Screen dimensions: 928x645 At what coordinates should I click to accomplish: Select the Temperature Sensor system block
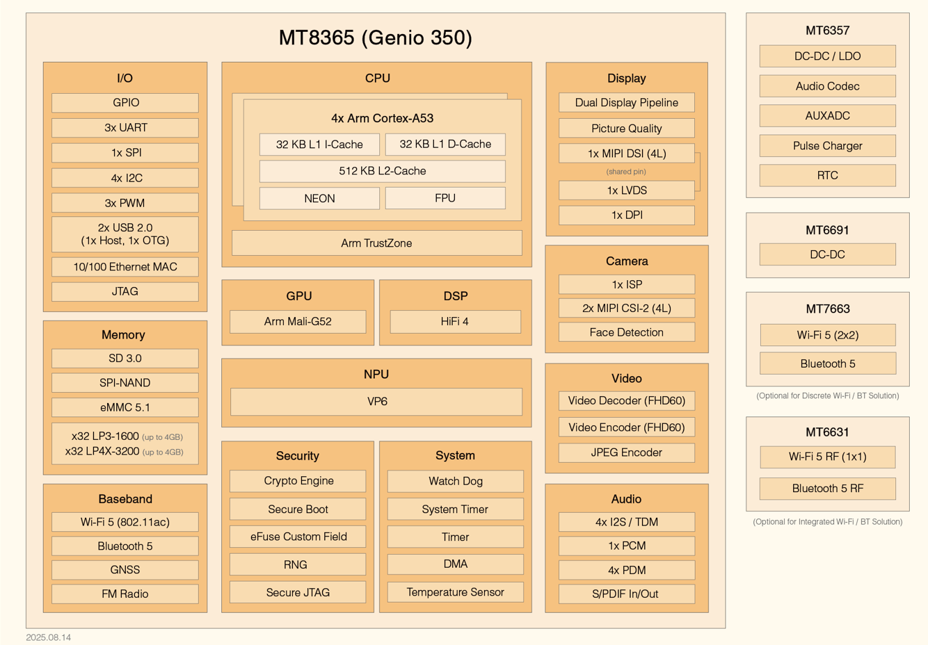pyautogui.click(x=455, y=592)
